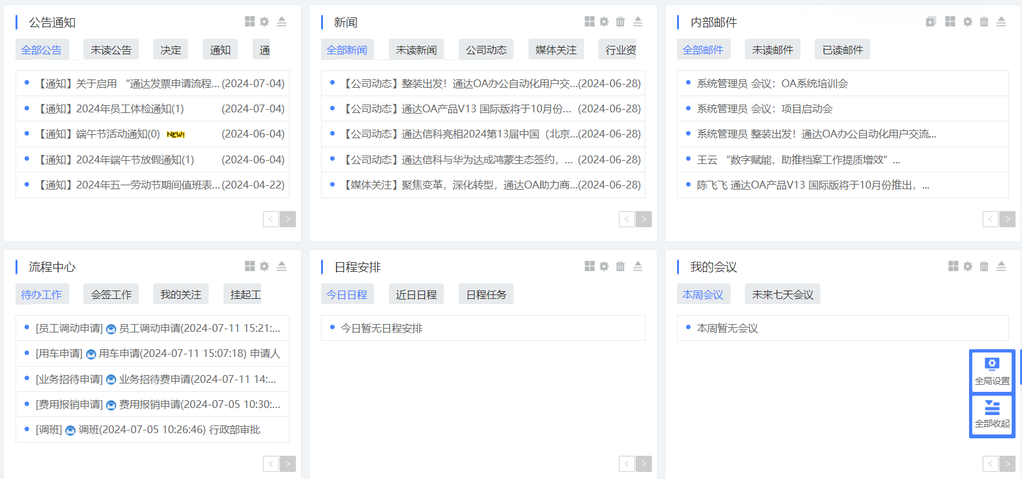Collapse the 我的会议 panel using eject icon
Screen dimensions: 1022x479
point(1001,267)
